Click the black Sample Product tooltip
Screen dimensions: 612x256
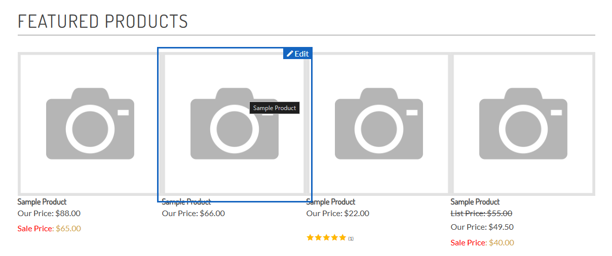(275, 108)
